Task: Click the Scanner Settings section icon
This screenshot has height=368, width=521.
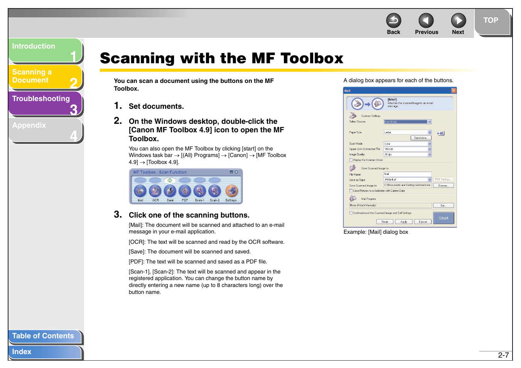Action: 353,115
